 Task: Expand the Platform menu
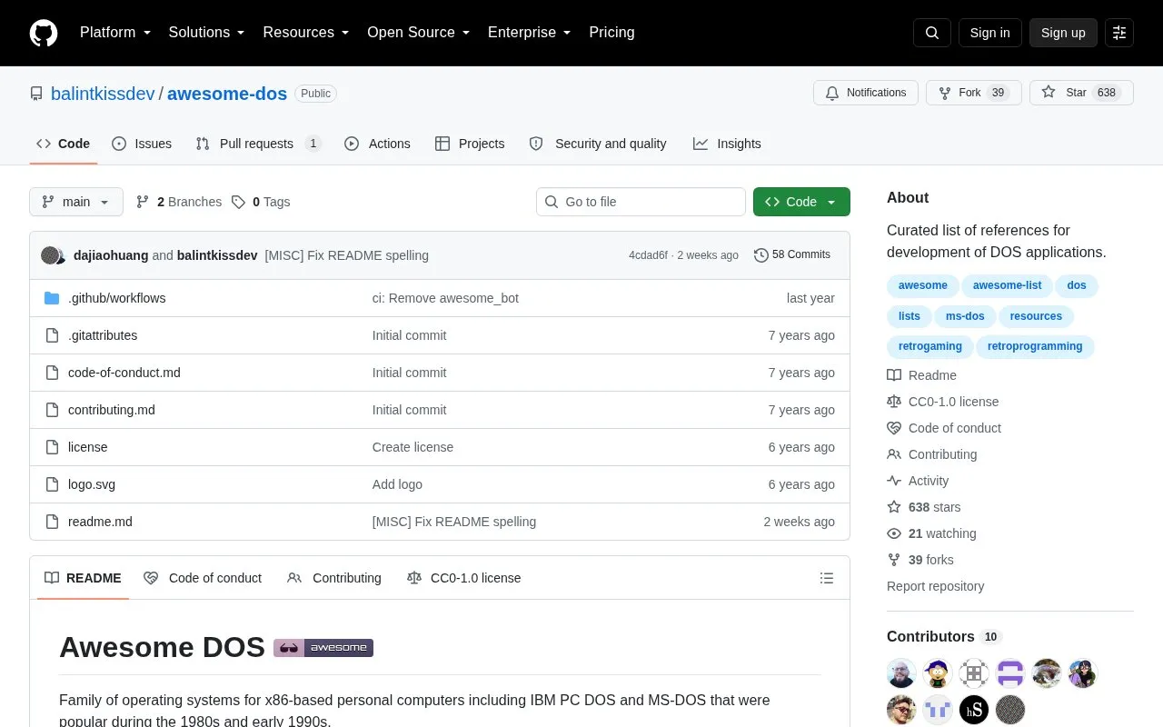click(x=115, y=33)
